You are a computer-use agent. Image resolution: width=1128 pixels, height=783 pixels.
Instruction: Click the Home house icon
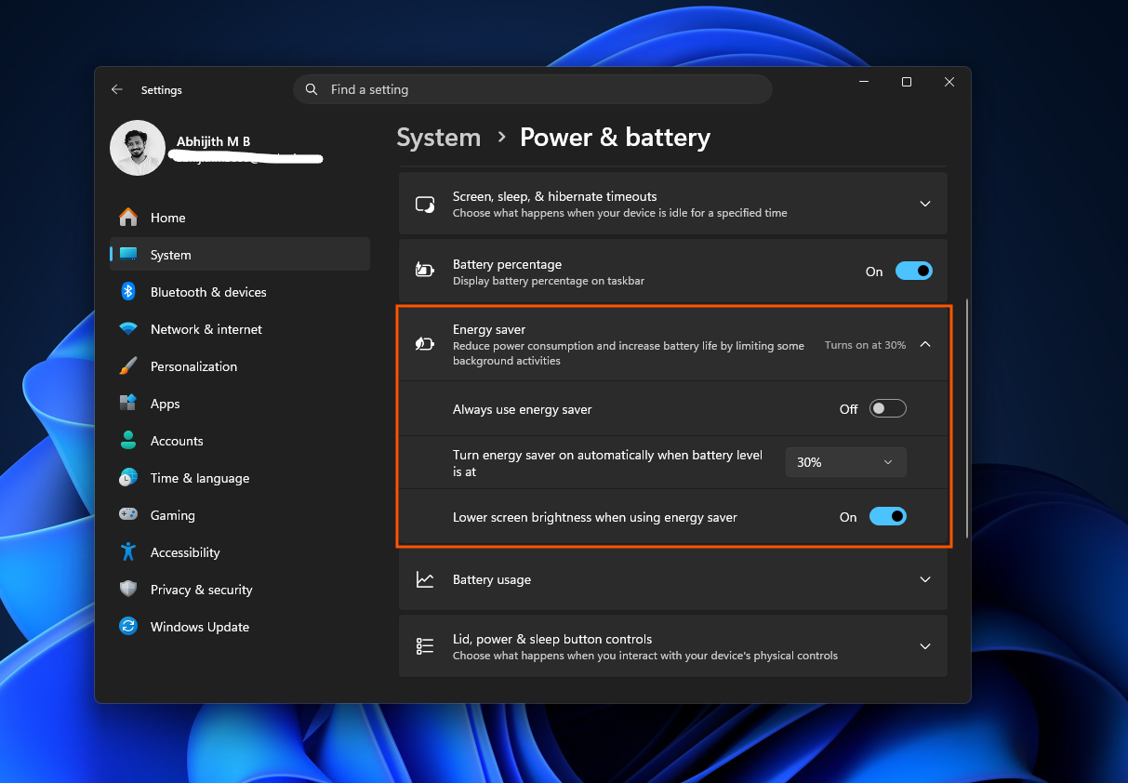coord(128,218)
